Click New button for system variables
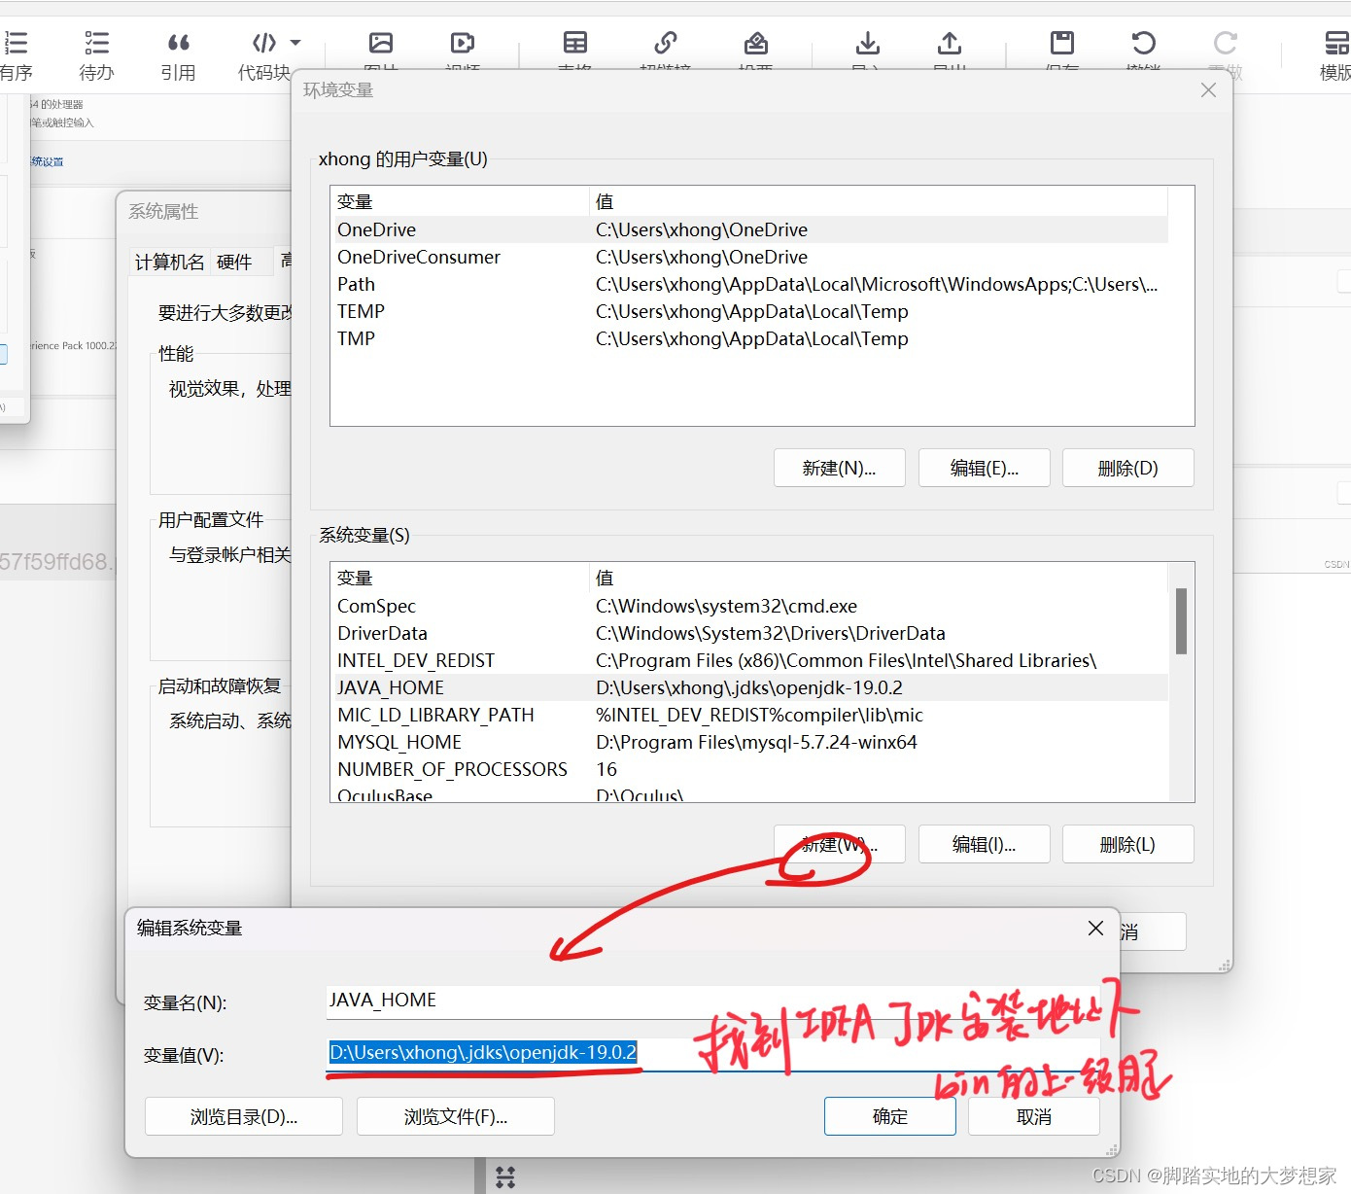The image size is (1351, 1194). point(840,844)
